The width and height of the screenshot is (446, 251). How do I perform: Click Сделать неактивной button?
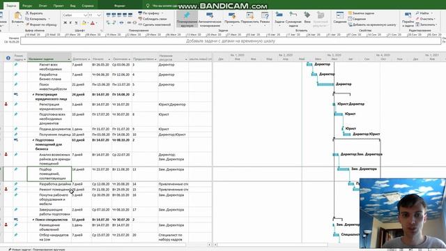click(x=155, y=25)
